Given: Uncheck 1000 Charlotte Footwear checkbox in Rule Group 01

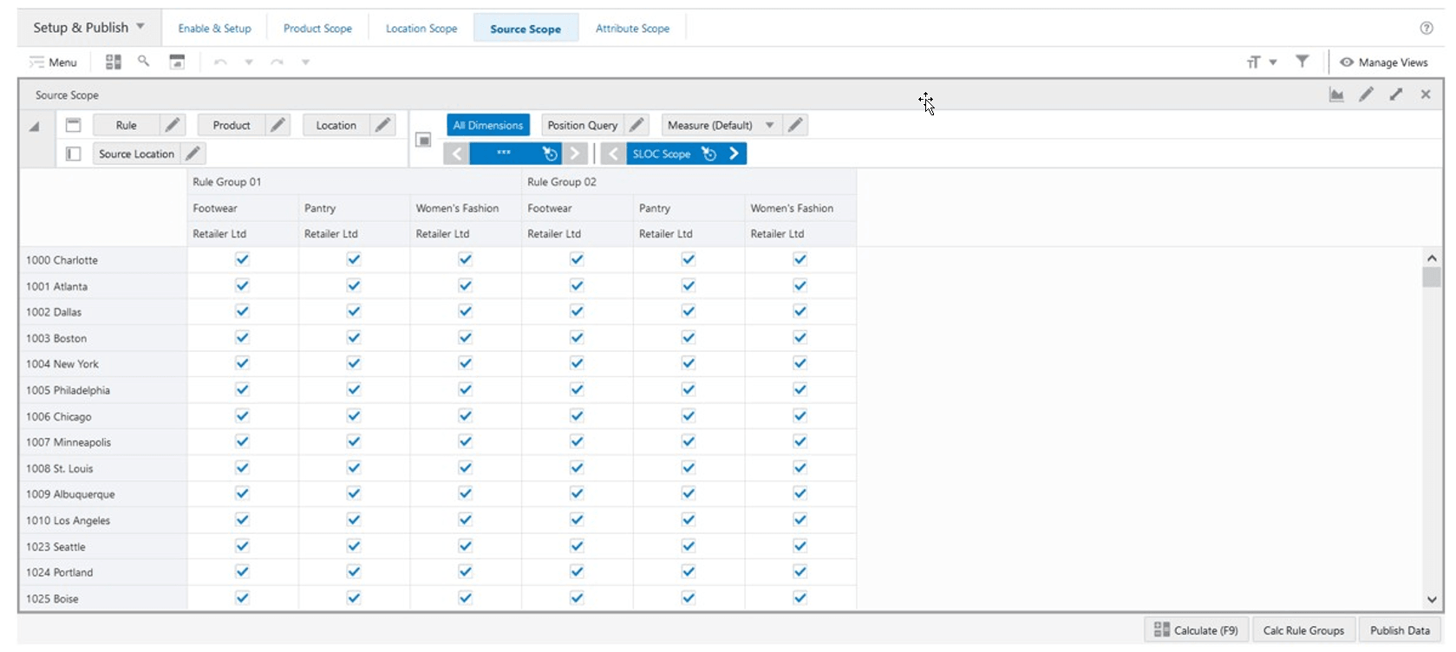Looking at the screenshot, I should (x=242, y=259).
